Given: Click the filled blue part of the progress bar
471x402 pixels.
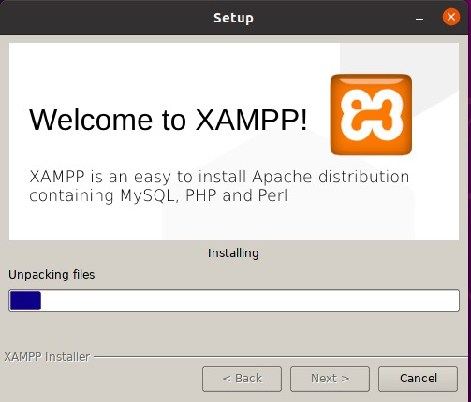Looking at the screenshot, I should [25, 300].
